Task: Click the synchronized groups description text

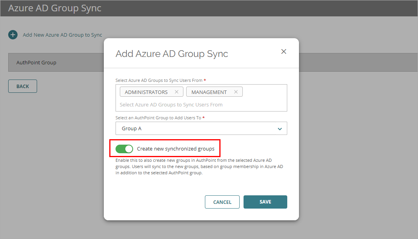Action: coord(199,166)
